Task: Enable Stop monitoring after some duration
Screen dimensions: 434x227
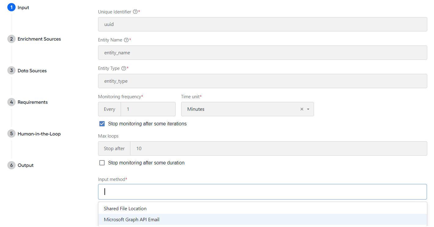Action: [x=102, y=163]
